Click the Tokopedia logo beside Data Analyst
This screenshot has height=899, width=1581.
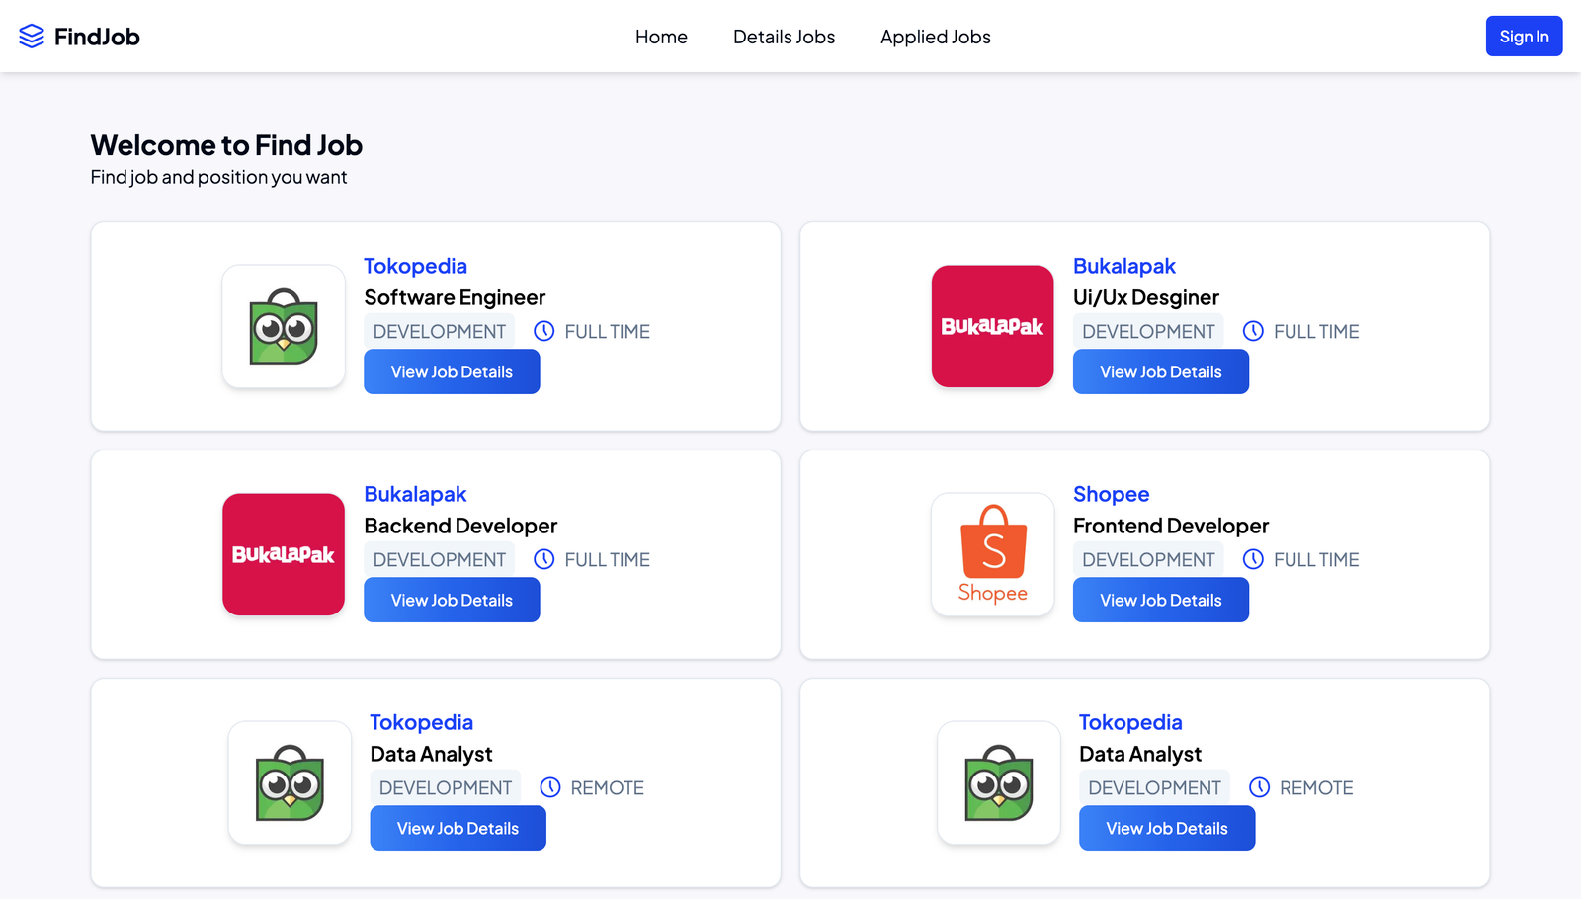[290, 782]
